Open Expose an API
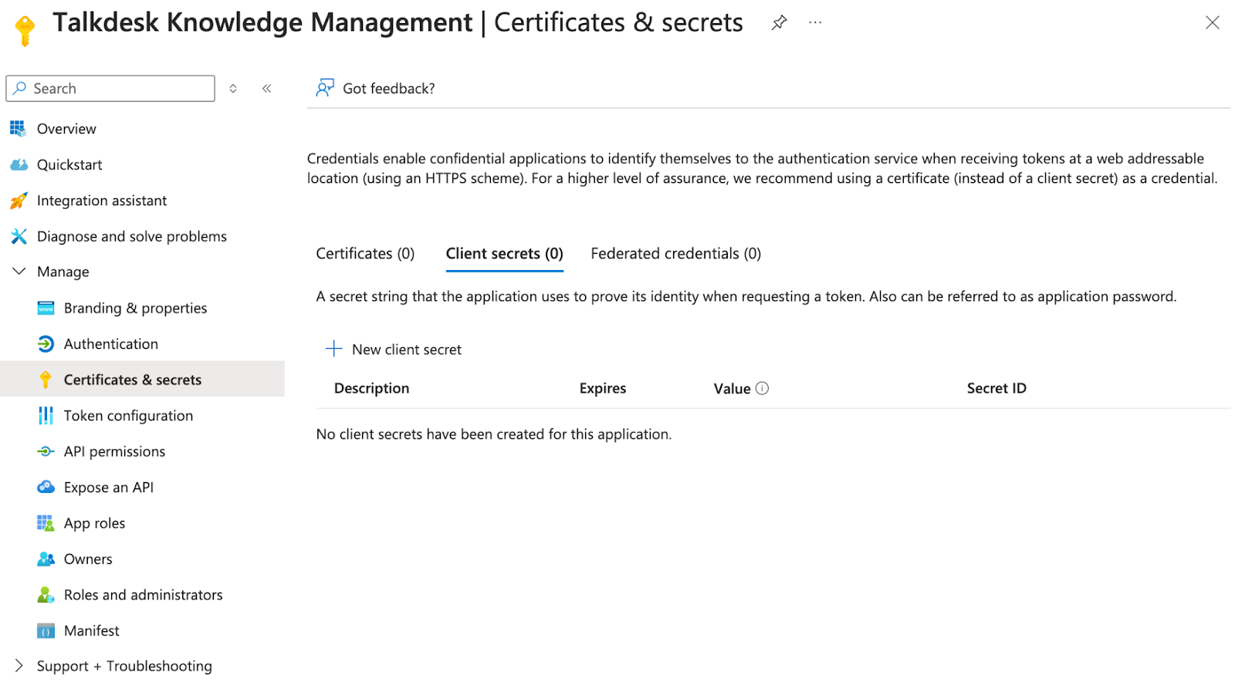This screenshot has height=689, width=1235. pyautogui.click(x=109, y=488)
